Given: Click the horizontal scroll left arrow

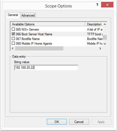Looking at the screenshot, I should pos(13,48).
